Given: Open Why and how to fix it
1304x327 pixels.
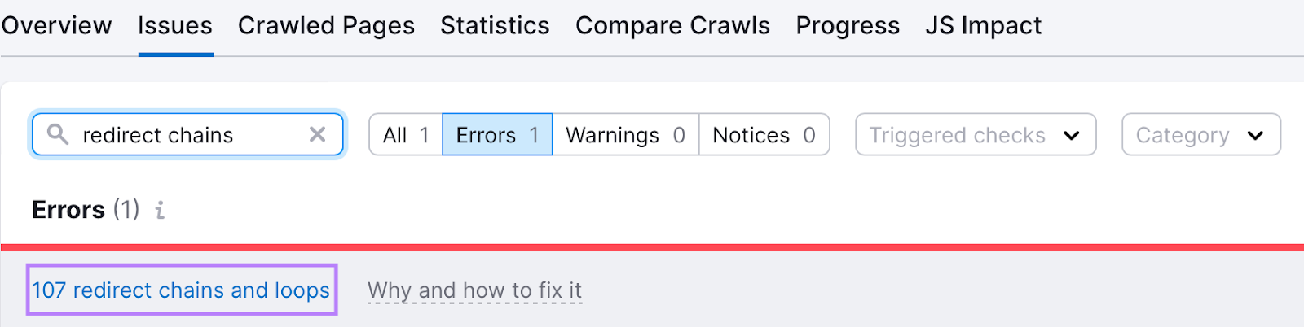Looking at the screenshot, I should [474, 290].
